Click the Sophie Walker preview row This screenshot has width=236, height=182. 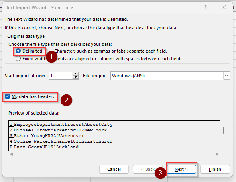click(x=63, y=141)
